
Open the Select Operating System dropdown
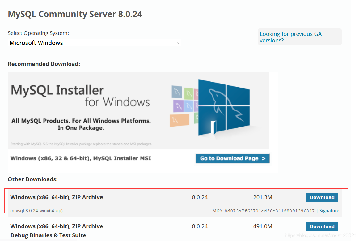(94, 43)
